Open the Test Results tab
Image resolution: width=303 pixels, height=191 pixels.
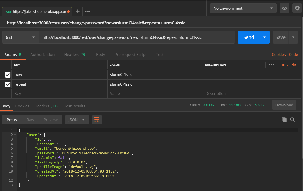pos(75,106)
